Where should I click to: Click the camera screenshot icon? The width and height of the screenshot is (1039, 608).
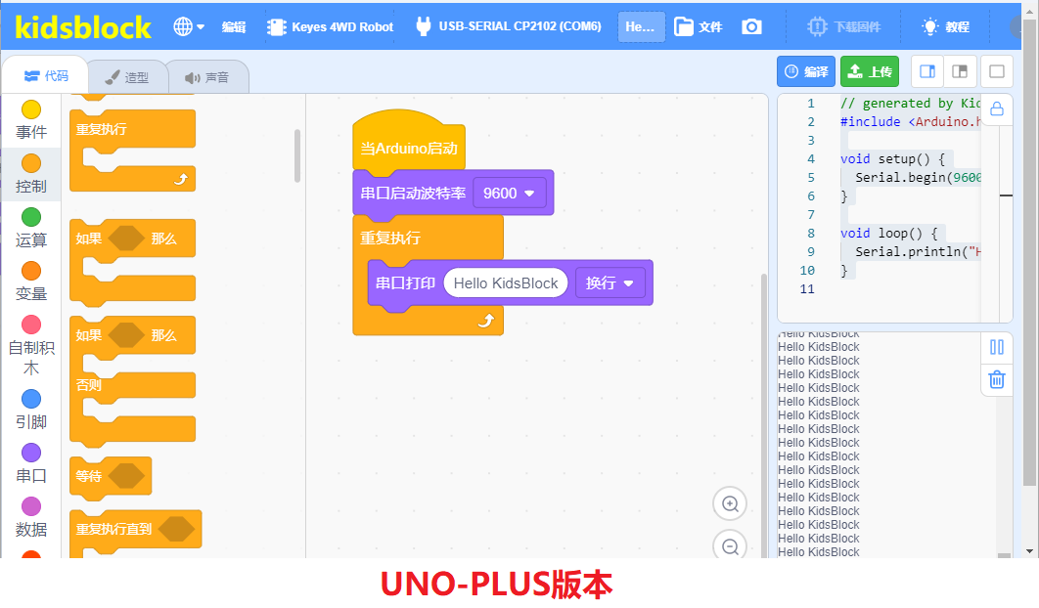[x=751, y=26]
